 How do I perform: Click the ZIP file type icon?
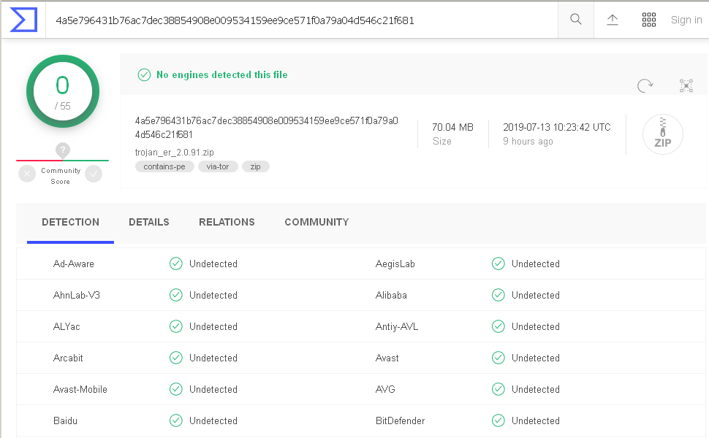click(662, 135)
